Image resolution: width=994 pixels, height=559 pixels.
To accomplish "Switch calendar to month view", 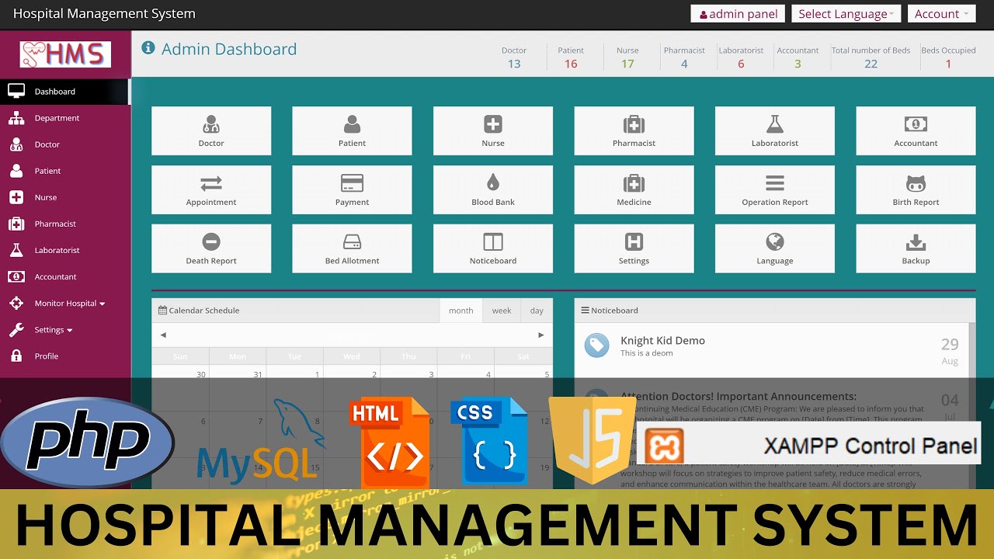I will tap(461, 311).
